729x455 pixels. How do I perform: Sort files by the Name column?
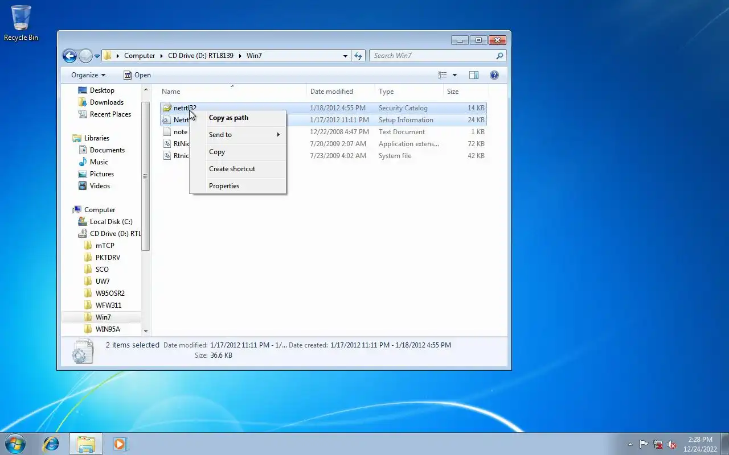(x=232, y=92)
